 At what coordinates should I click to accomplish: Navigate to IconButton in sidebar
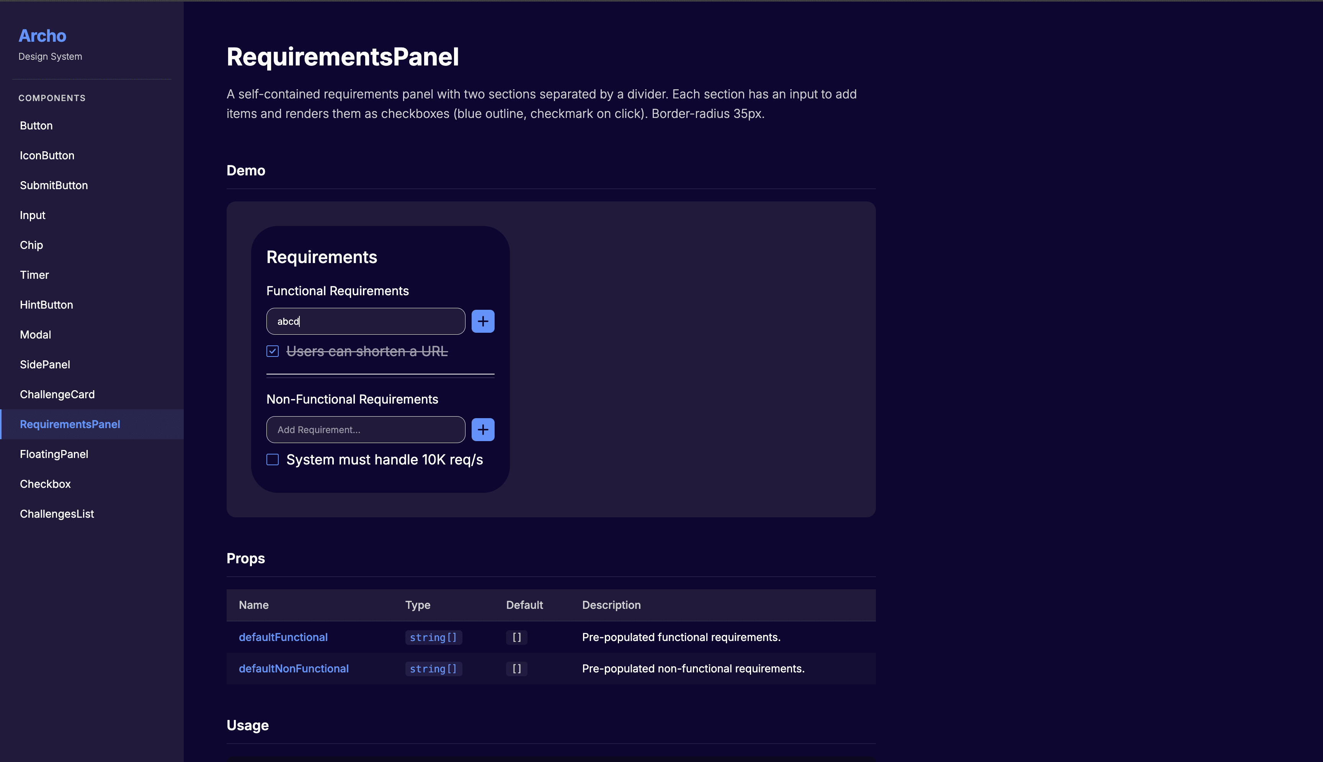pos(47,155)
